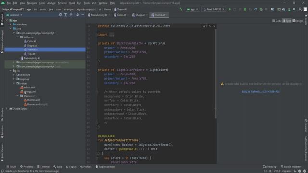Screen dimensions: 308x173
Task: Open the Logcat tool window
Action: (71, 167)
